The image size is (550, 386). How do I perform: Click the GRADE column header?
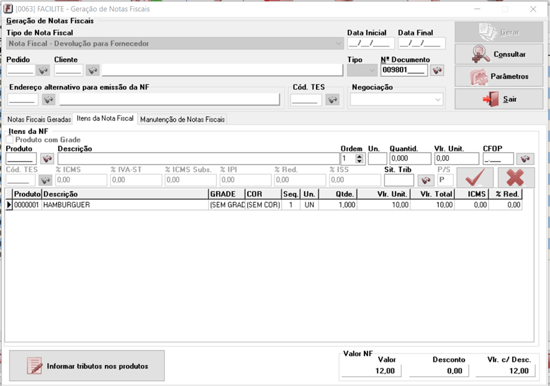[x=227, y=194]
